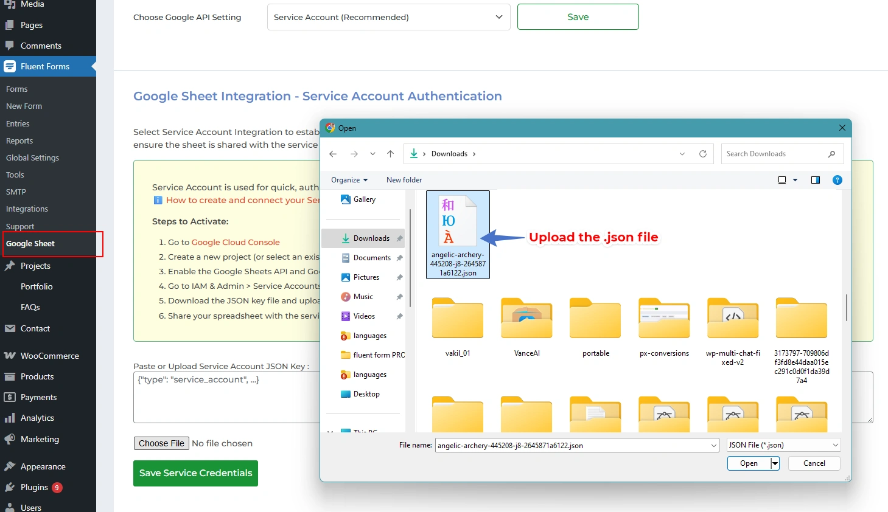Follow the Google Cloud Console link
Image resolution: width=888 pixels, height=512 pixels.
pyautogui.click(x=236, y=242)
